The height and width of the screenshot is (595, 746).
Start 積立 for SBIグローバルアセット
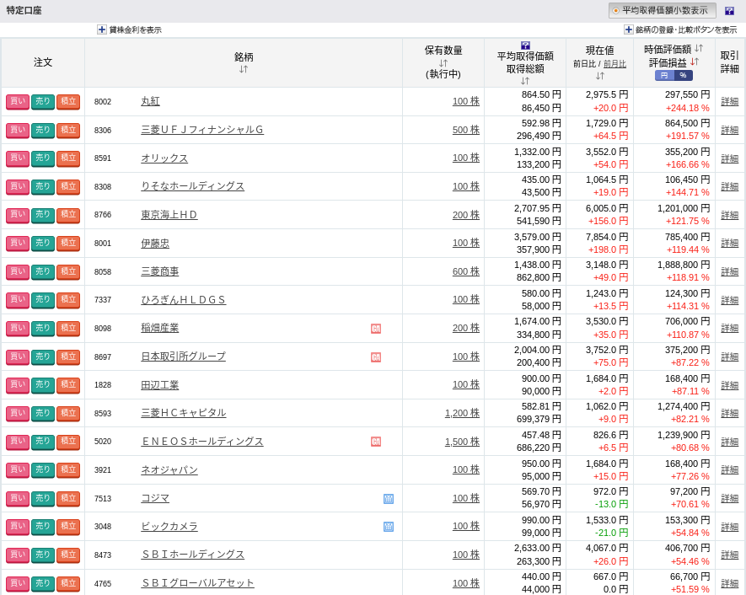(x=68, y=583)
